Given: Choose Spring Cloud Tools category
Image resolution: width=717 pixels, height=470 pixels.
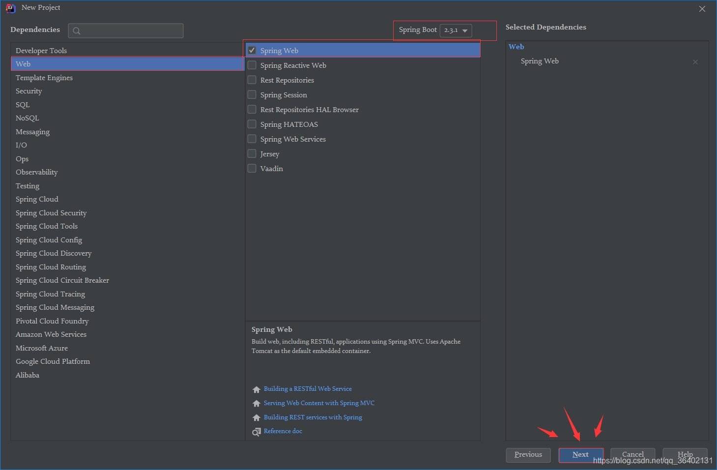Looking at the screenshot, I should tap(127, 226).
